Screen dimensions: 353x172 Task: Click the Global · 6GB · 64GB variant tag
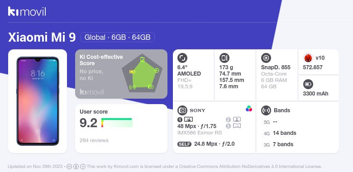118,37
